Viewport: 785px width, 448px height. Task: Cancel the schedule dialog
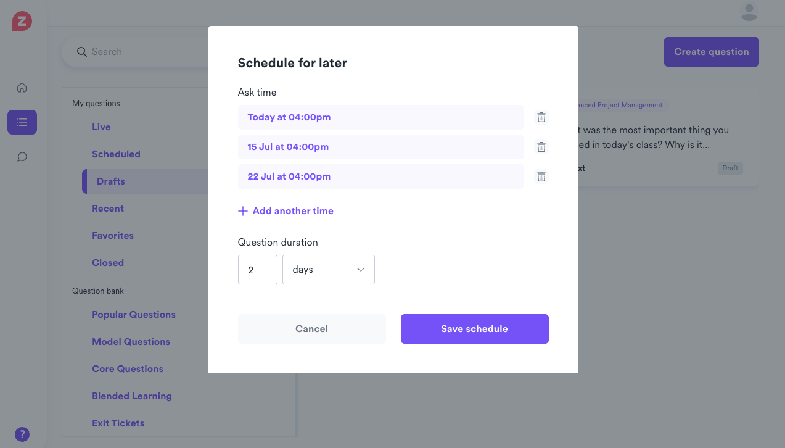[x=311, y=329]
